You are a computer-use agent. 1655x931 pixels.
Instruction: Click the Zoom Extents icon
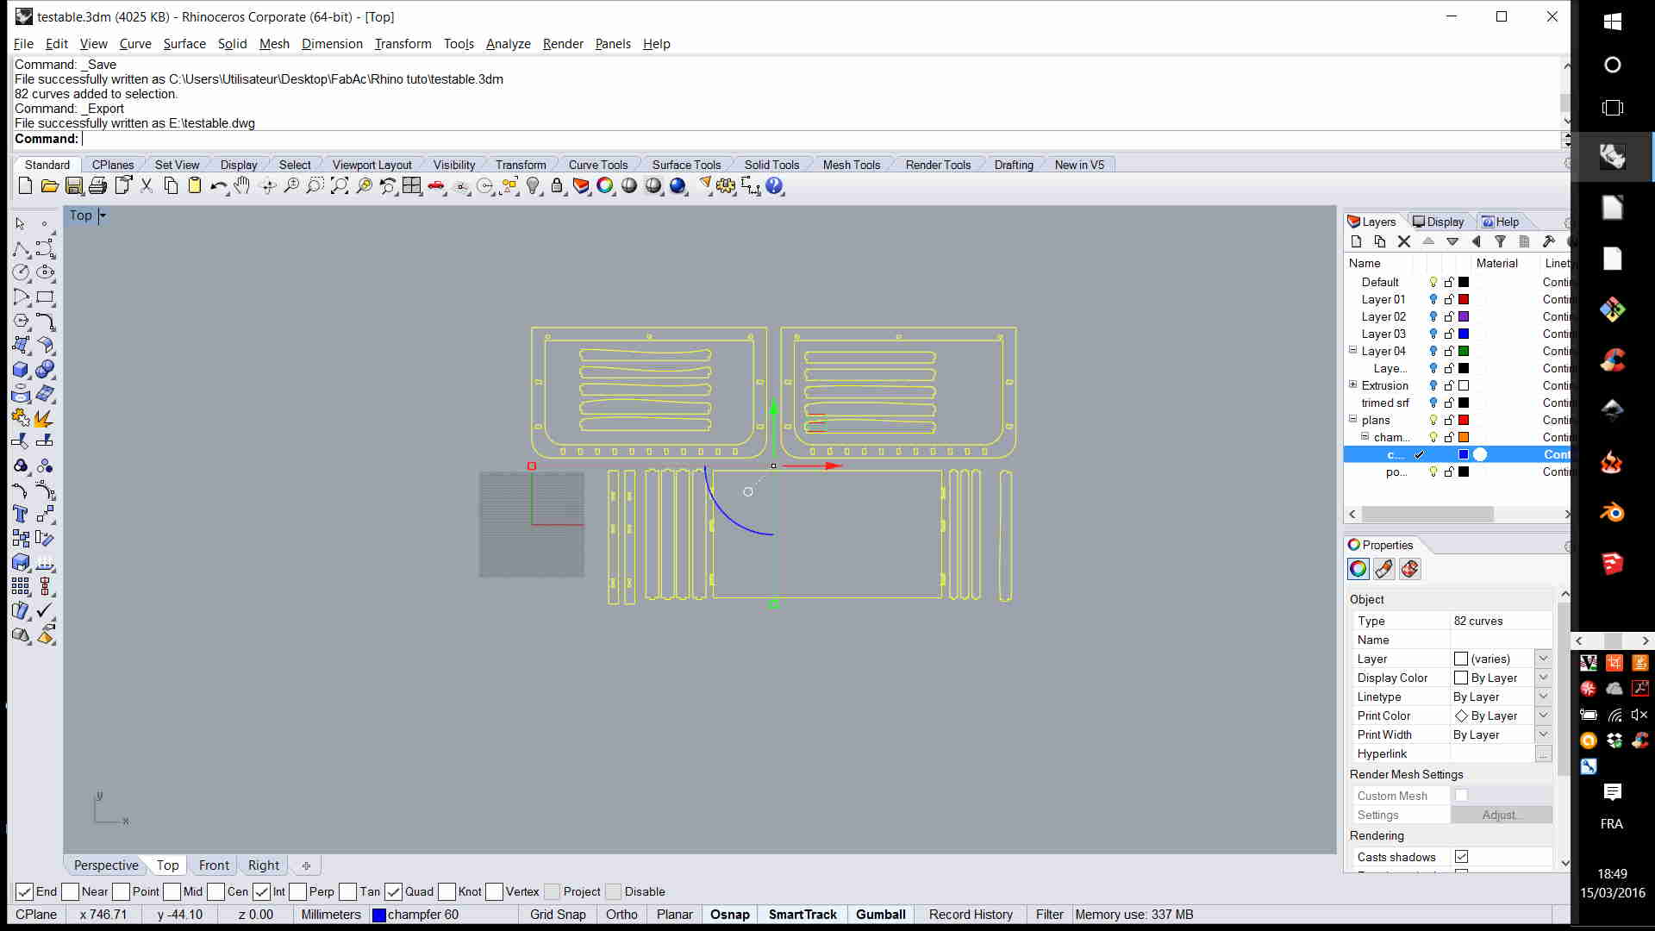(x=340, y=186)
